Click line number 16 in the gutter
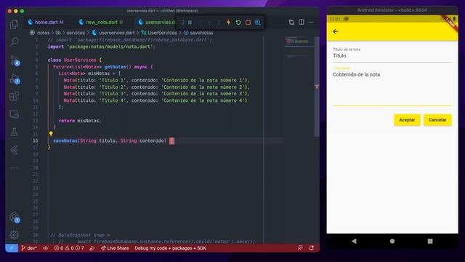Screen dimensions: 465x262 tap(36, 140)
